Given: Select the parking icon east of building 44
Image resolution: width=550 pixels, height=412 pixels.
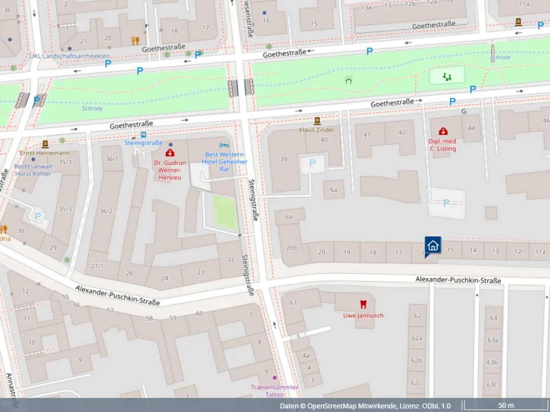Looking at the screenshot, I should coord(473,89).
